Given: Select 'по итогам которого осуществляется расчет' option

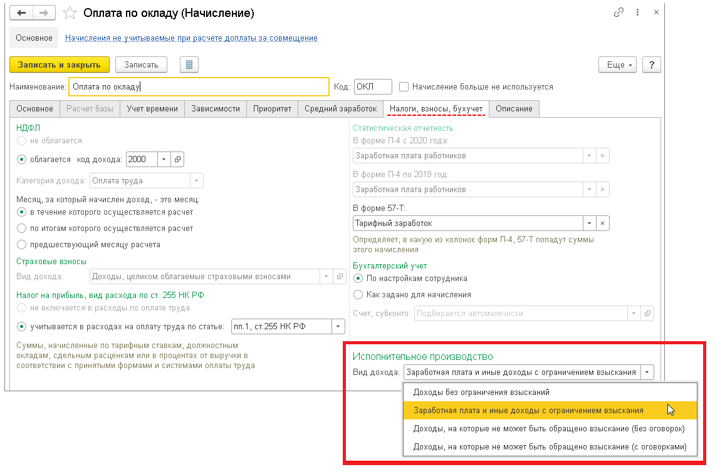Looking at the screenshot, I should [22, 228].
